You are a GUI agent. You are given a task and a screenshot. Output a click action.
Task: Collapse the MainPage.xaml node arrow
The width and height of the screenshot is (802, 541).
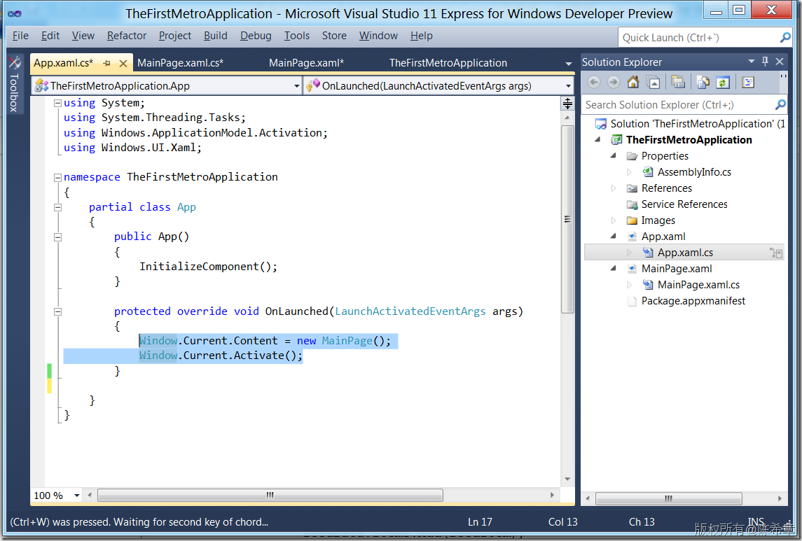614,269
